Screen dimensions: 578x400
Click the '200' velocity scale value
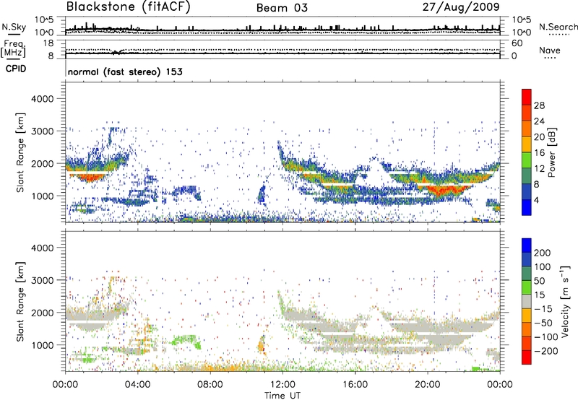(x=543, y=253)
